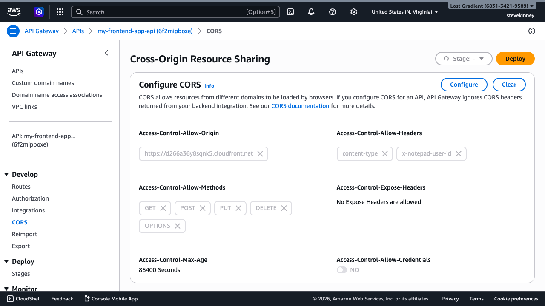The height and width of the screenshot is (306, 545).
Task: Remove the content-type header tag
Action: coord(385,153)
